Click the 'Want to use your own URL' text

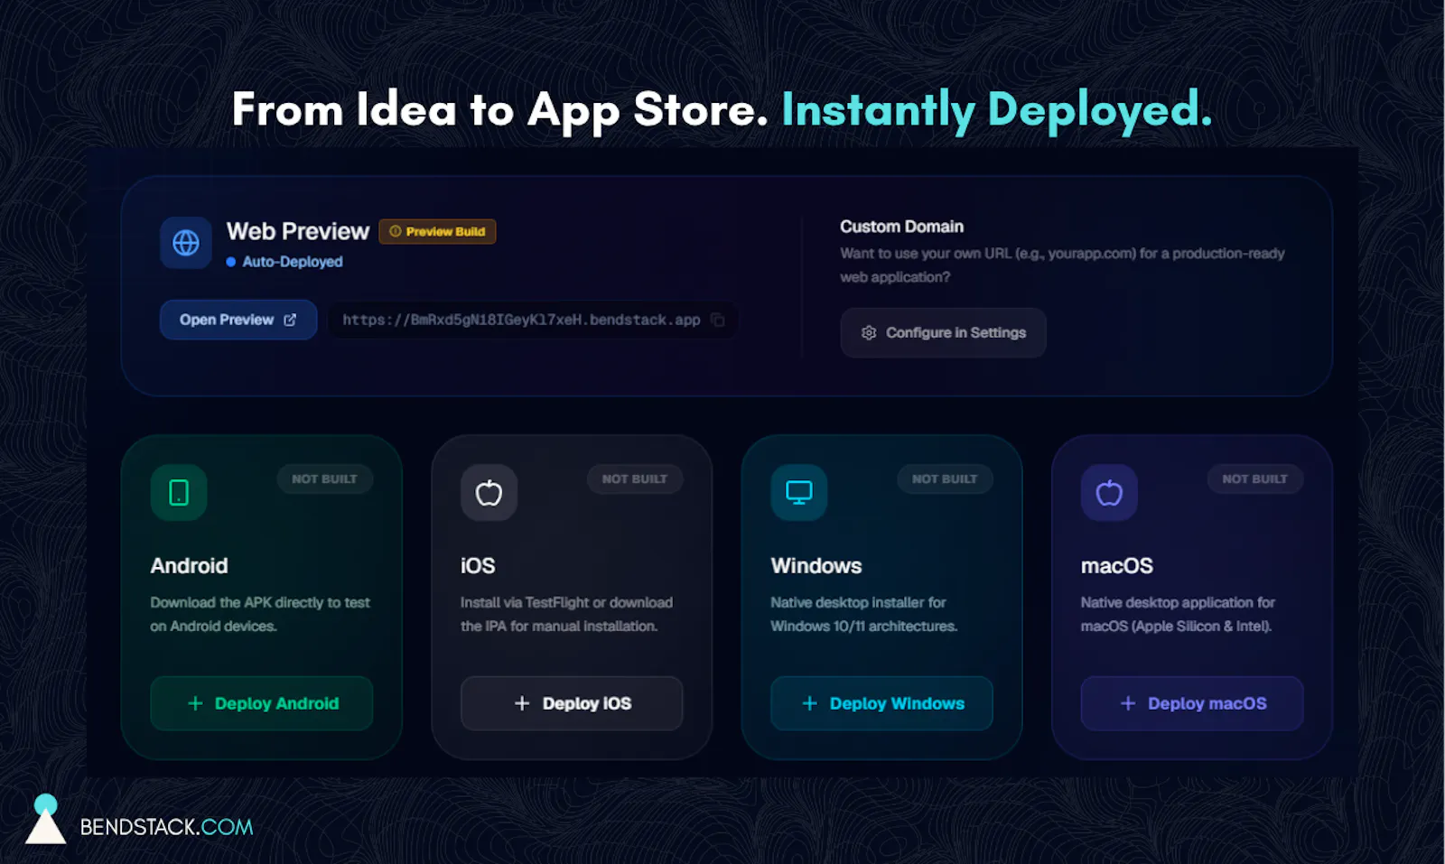[1062, 265]
